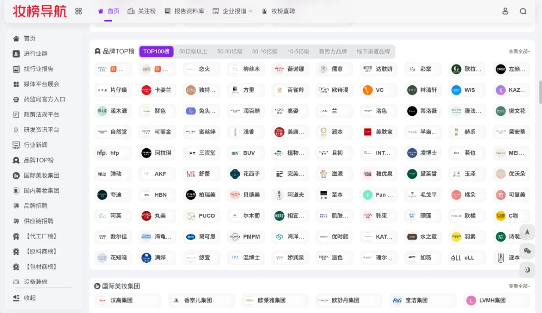Screen dimensions: 542x313
Task: Open the 妆榜直聘 navigation item
Action: (278, 11)
